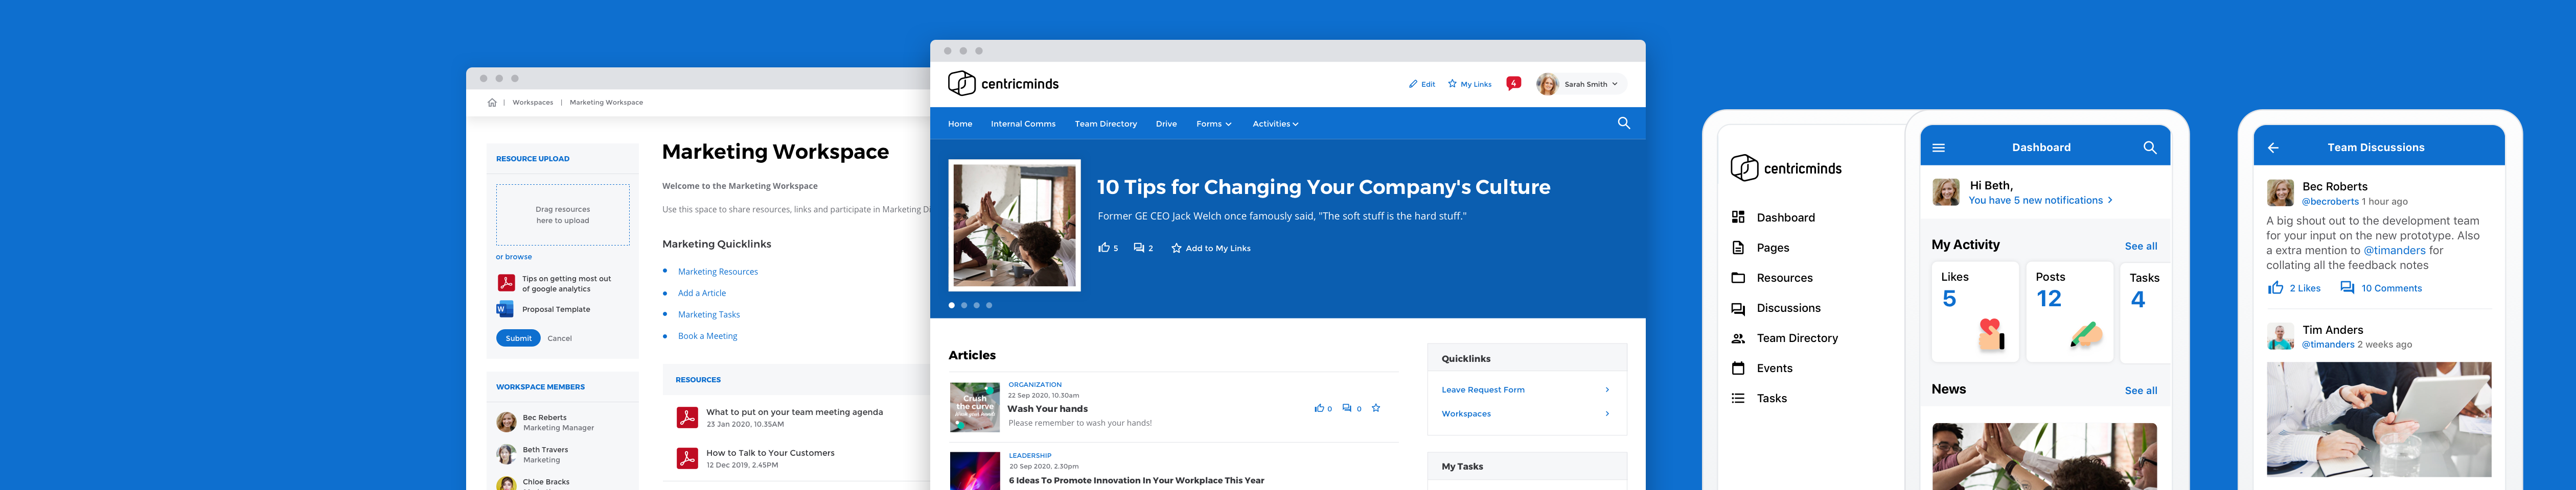2576x490 pixels.
Task: Open the PDF icon for the Google Analytics tips file
Action: coord(506,283)
